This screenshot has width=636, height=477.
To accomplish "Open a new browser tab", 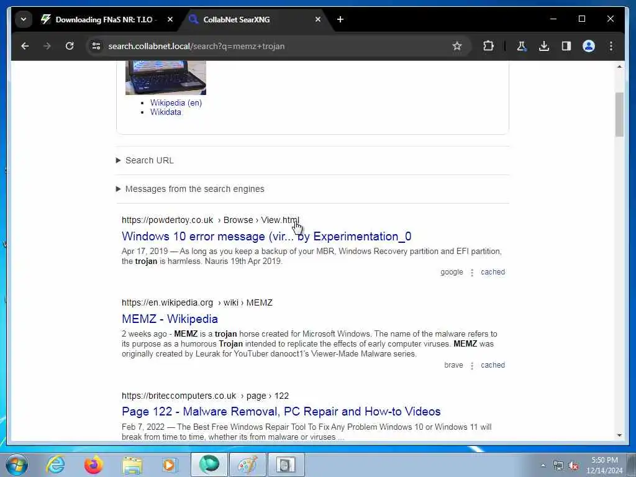I will click(340, 19).
